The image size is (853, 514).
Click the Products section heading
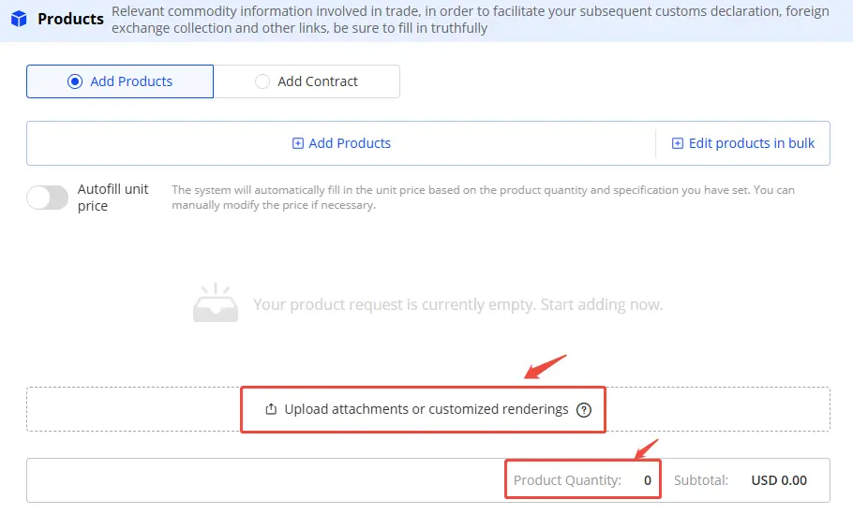[70, 20]
